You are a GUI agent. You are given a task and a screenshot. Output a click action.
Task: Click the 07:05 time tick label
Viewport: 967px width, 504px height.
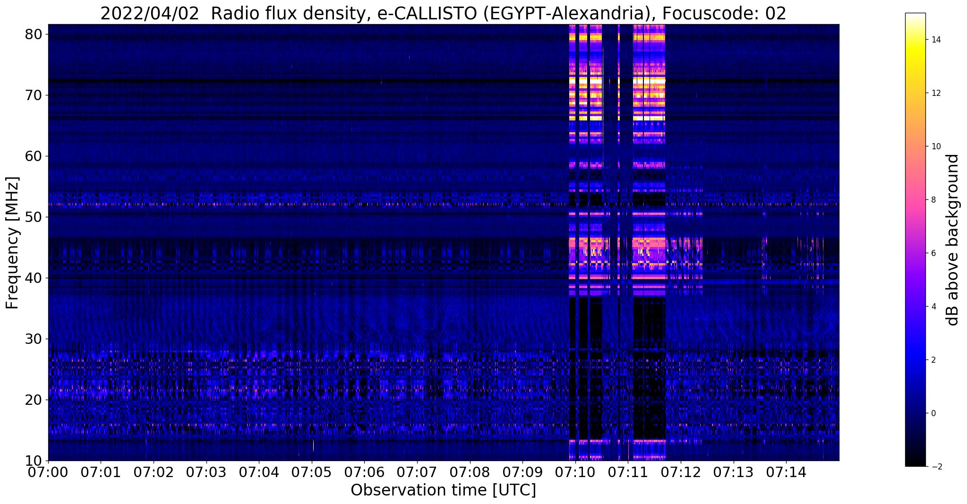[312, 472]
